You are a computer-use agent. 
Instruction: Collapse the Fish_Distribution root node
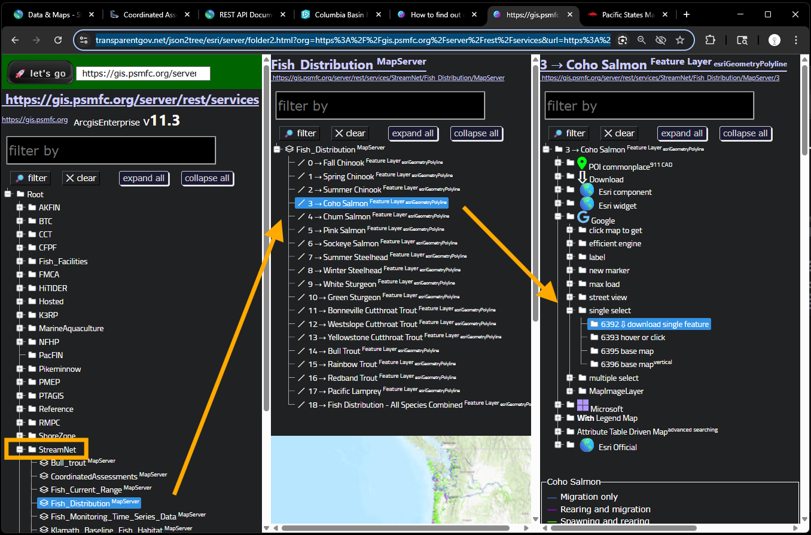pos(277,149)
